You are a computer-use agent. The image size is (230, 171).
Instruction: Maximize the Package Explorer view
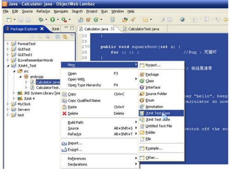[x=72, y=28]
